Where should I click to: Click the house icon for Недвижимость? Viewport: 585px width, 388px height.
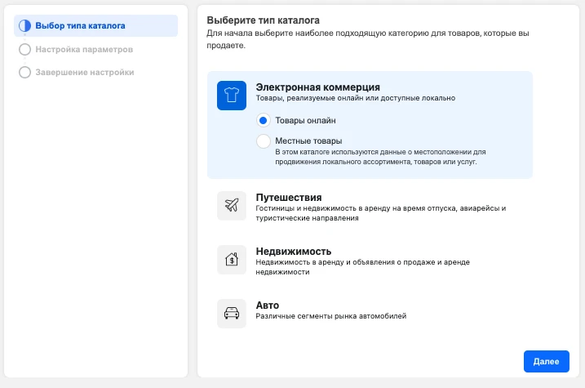[x=232, y=260]
